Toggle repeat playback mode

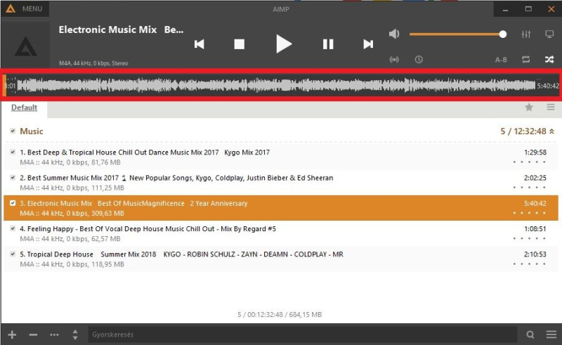[x=525, y=60]
